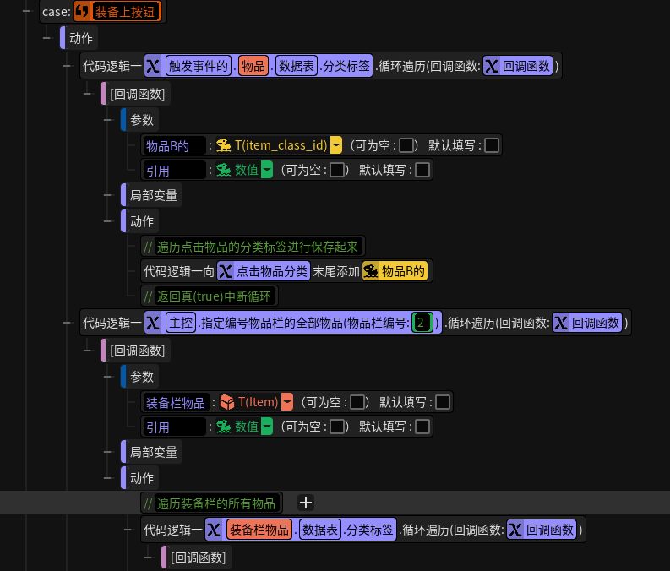Open the T(item_class_id) type dropdown arrow

coord(337,145)
